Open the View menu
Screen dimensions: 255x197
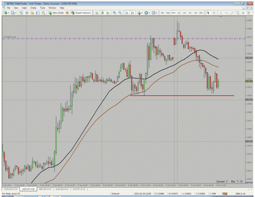click(x=16, y=8)
